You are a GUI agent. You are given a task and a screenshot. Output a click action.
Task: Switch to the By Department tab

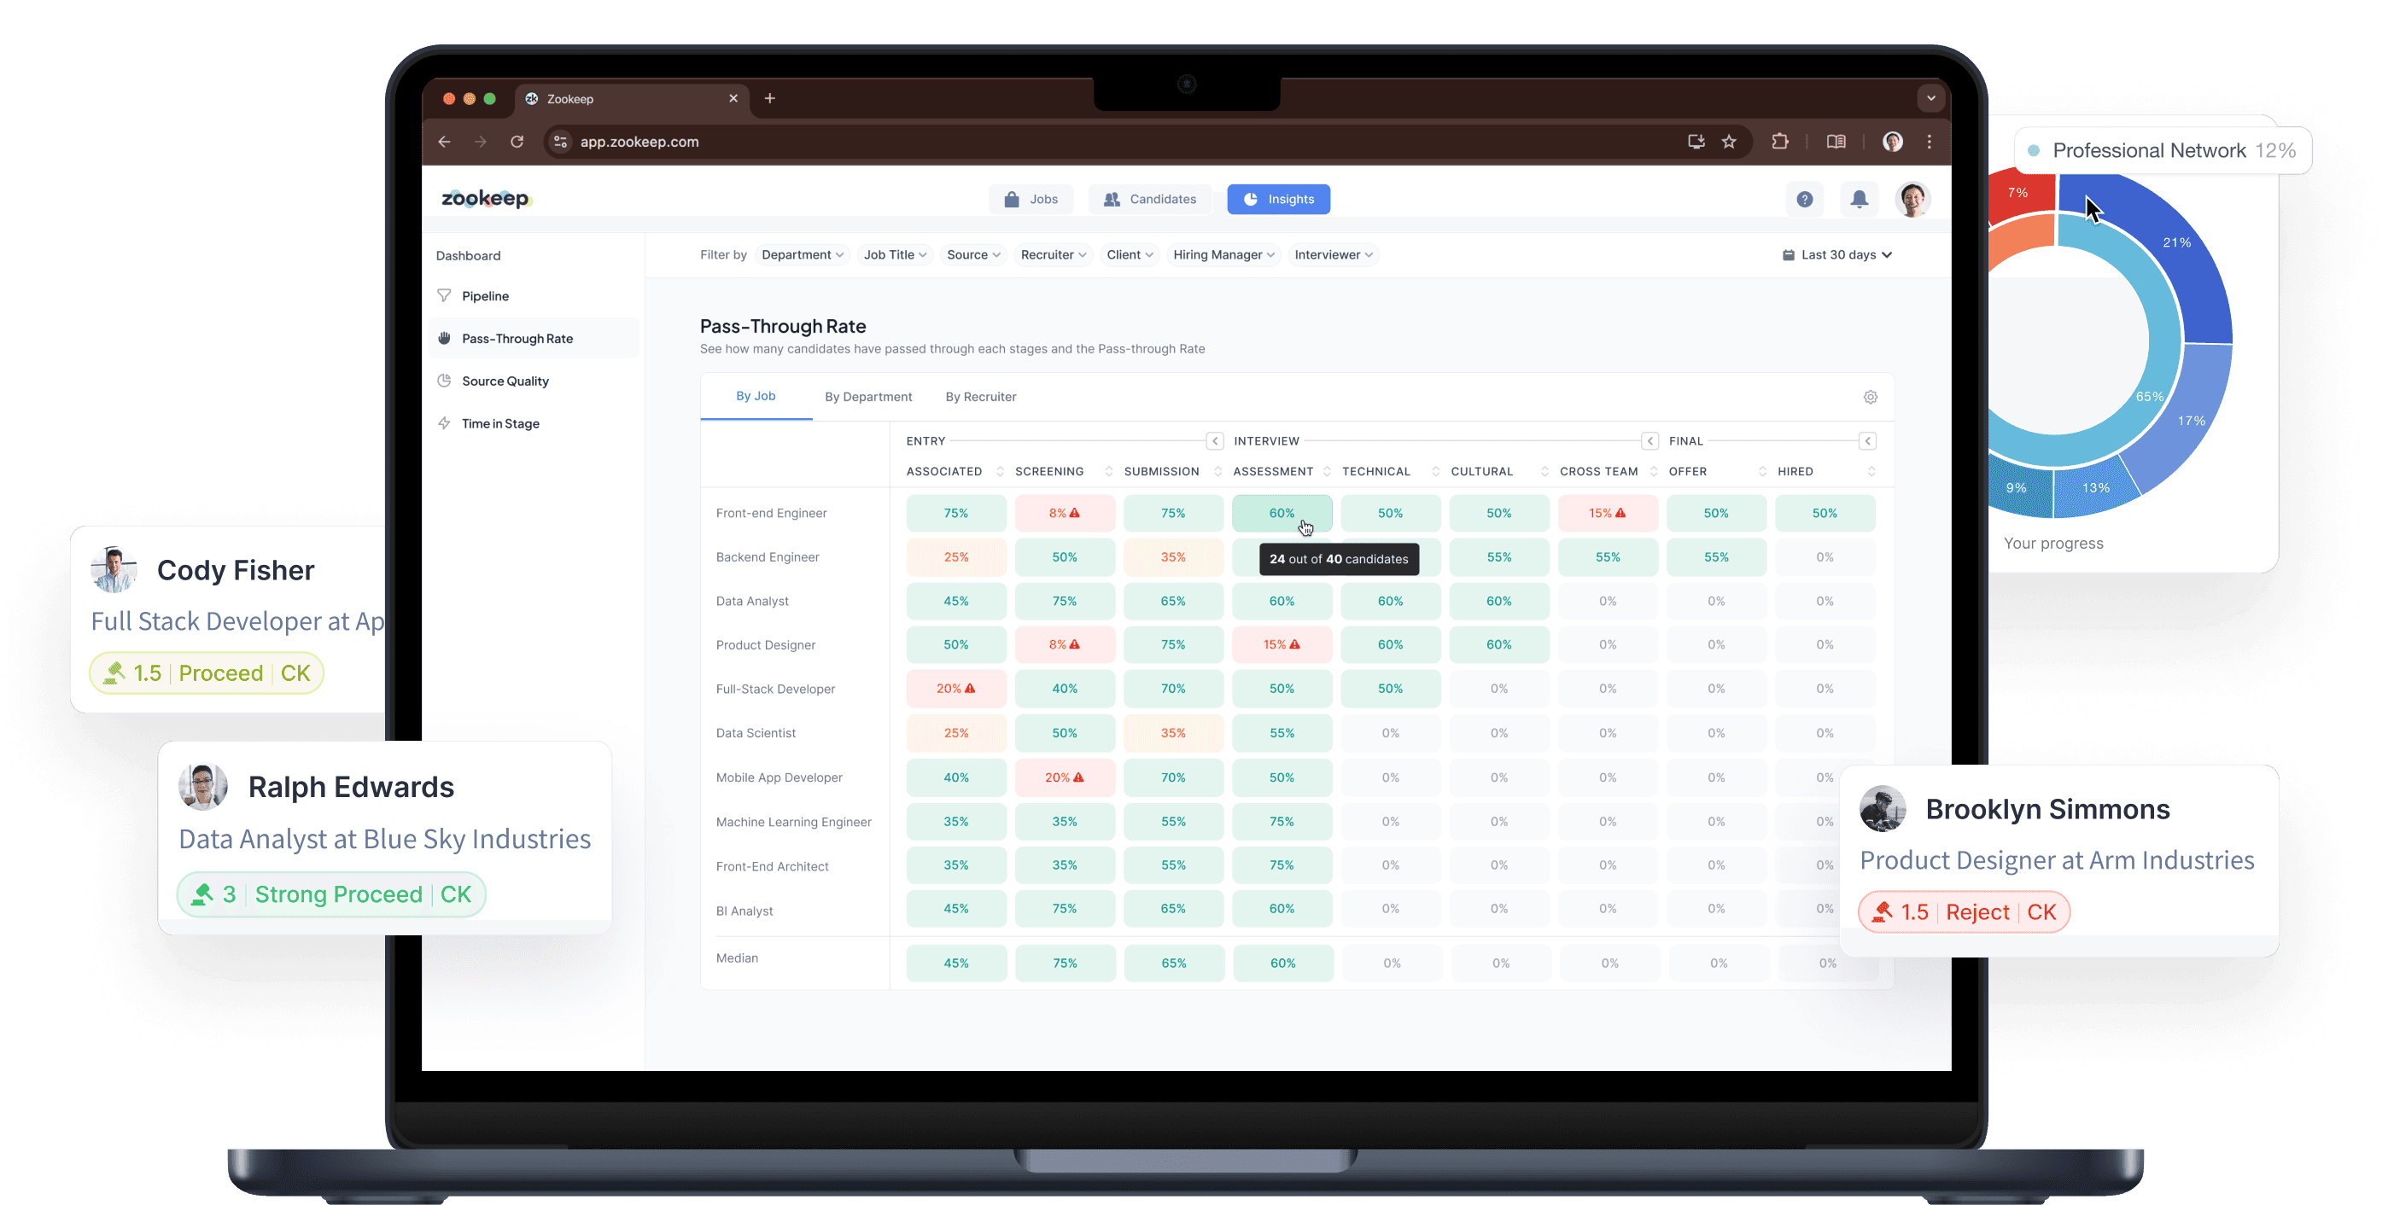868,397
